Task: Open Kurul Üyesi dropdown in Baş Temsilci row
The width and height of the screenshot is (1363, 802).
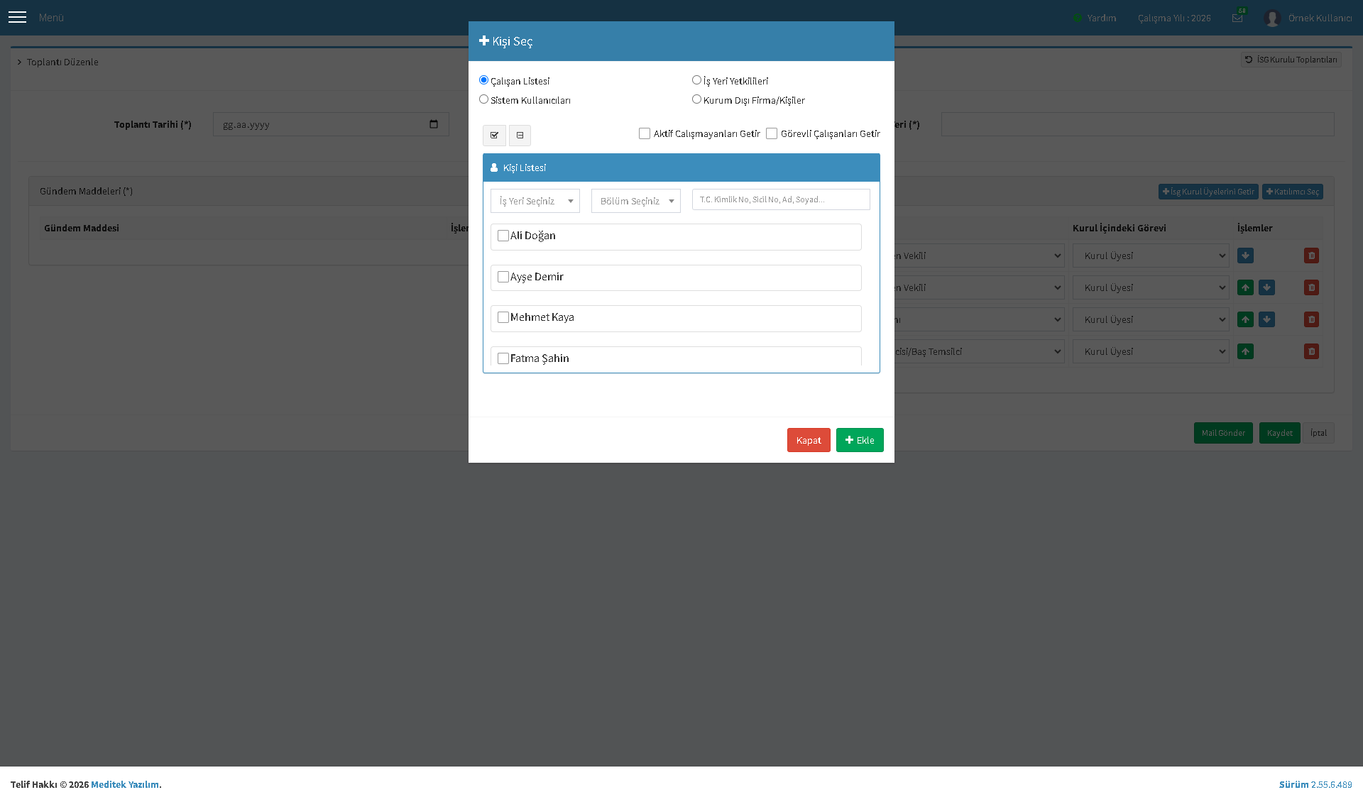Action: pos(1151,351)
